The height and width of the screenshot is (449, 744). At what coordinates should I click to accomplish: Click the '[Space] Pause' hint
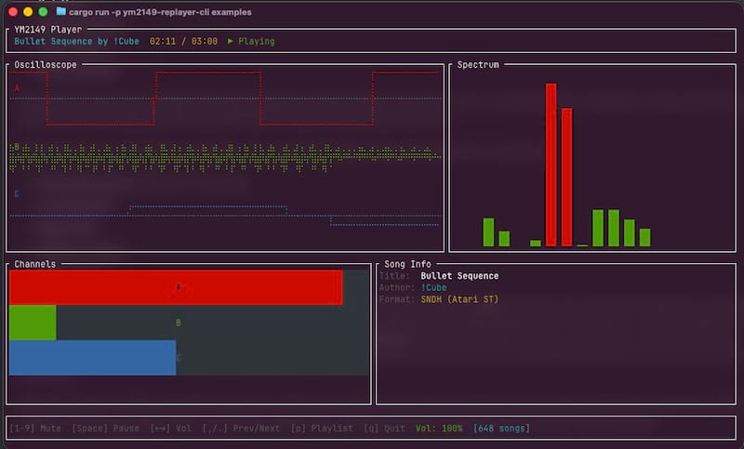105,429
